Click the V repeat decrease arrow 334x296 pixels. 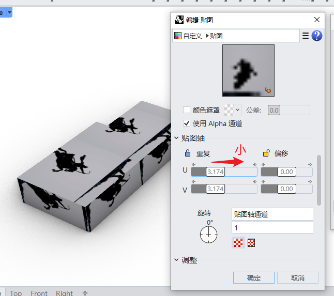pos(193,181)
